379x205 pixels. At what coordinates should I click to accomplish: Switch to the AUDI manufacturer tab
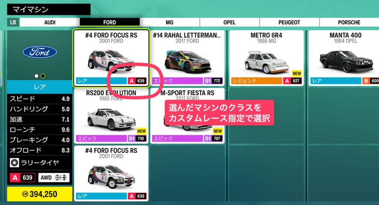click(50, 23)
